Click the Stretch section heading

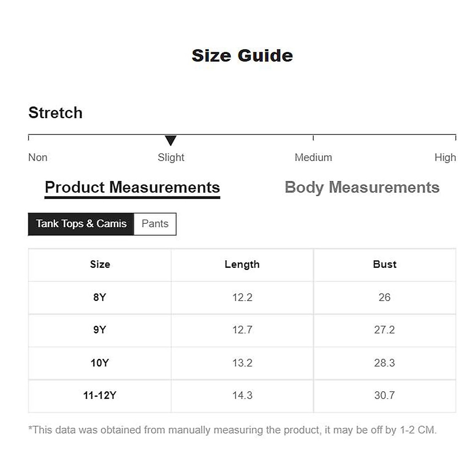(56, 113)
